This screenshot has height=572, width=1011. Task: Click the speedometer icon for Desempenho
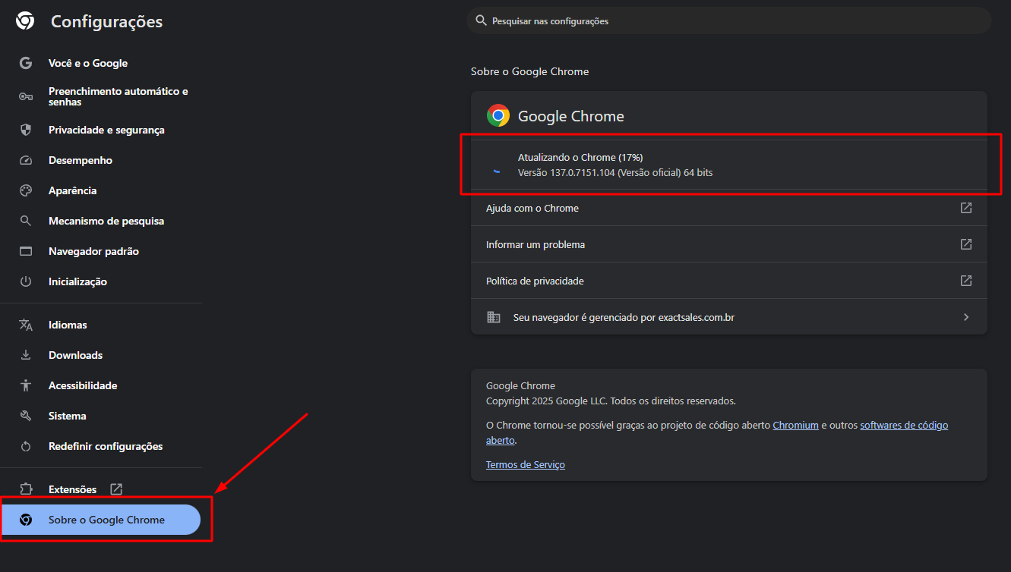(26, 160)
